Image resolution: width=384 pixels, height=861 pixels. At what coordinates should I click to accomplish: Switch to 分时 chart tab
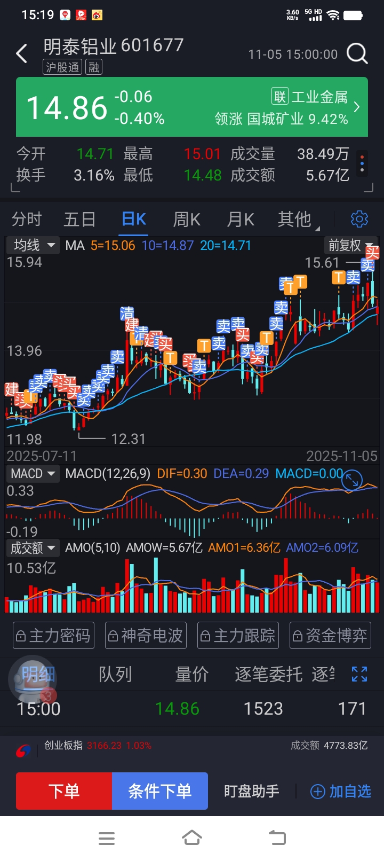(x=27, y=219)
